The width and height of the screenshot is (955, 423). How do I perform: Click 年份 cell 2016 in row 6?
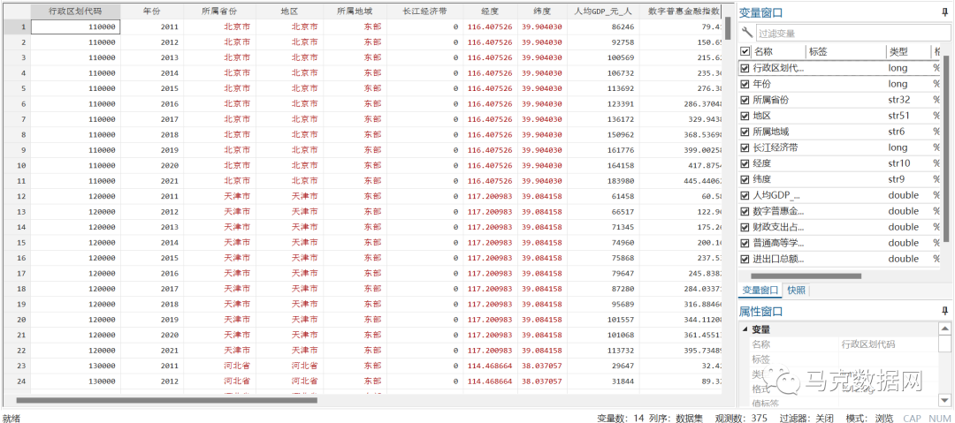tap(170, 104)
